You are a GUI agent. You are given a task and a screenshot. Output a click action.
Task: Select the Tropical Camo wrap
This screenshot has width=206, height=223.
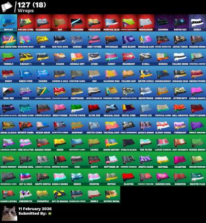point(163,109)
